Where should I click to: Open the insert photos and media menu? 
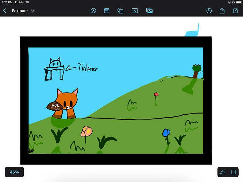tap(149, 11)
